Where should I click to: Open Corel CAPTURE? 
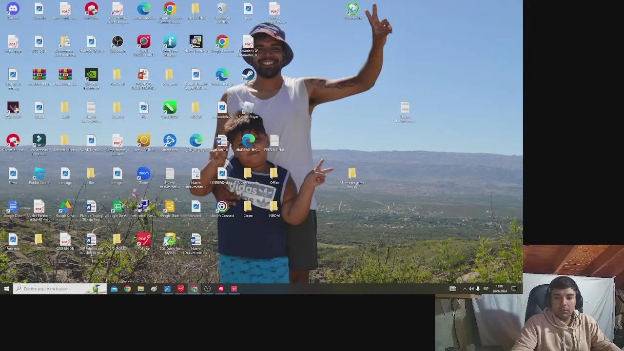coord(144,141)
